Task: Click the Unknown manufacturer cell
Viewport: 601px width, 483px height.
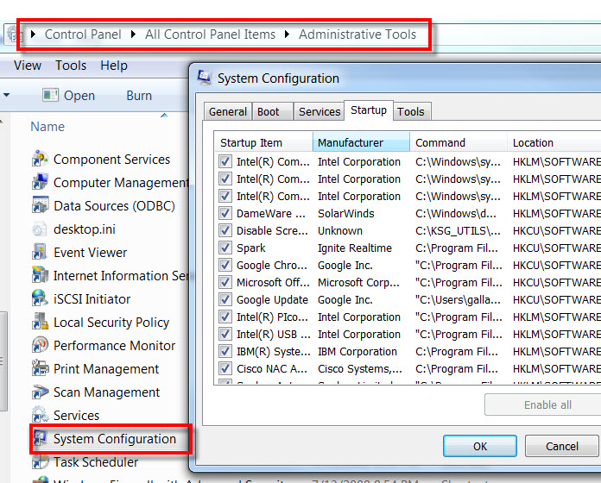Action: click(x=340, y=230)
